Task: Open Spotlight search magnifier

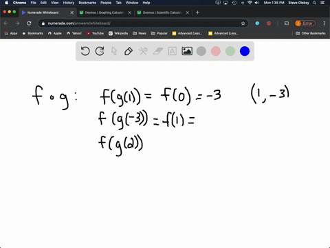Action: (x=315, y=3)
